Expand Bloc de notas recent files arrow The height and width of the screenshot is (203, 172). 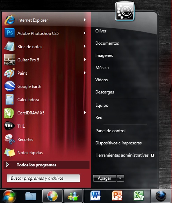pos(85,46)
